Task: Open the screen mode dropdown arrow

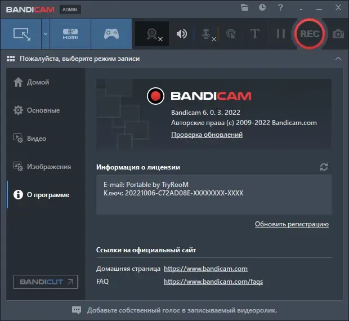Action: [x=46, y=34]
